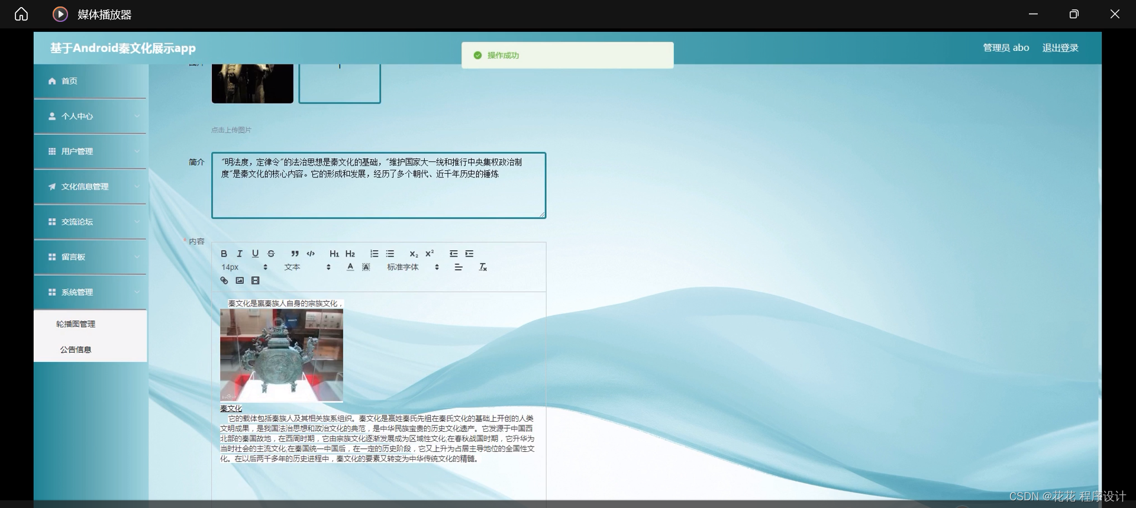This screenshot has width=1136, height=508.
Task: Click the icon beside 系统管理
Action: click(x=52, y=292)
